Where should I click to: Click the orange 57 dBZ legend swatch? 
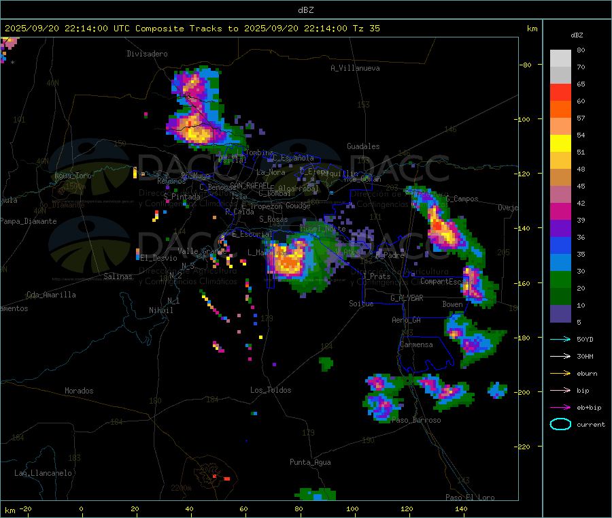coord(560,110)
